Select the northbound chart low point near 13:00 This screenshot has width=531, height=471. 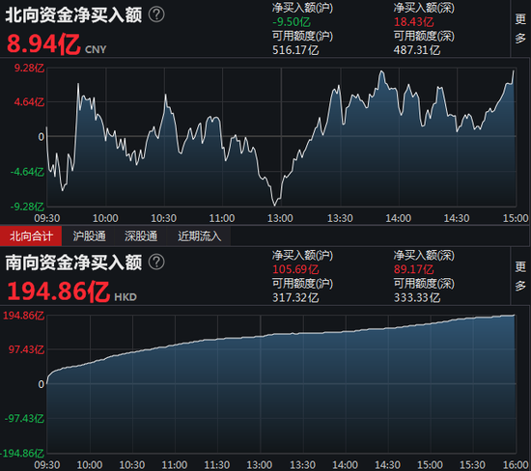pyautogui.click(x=274, y=205)
